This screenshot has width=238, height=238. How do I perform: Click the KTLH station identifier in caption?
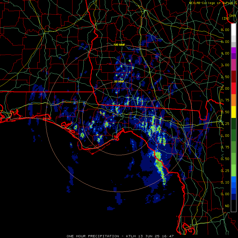click(x=131, y=236)
